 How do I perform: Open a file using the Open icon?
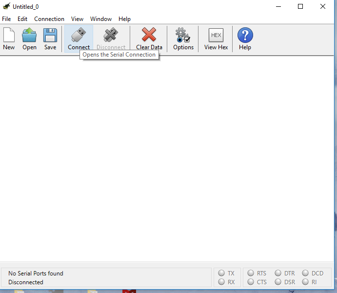[x=29, y=36]
